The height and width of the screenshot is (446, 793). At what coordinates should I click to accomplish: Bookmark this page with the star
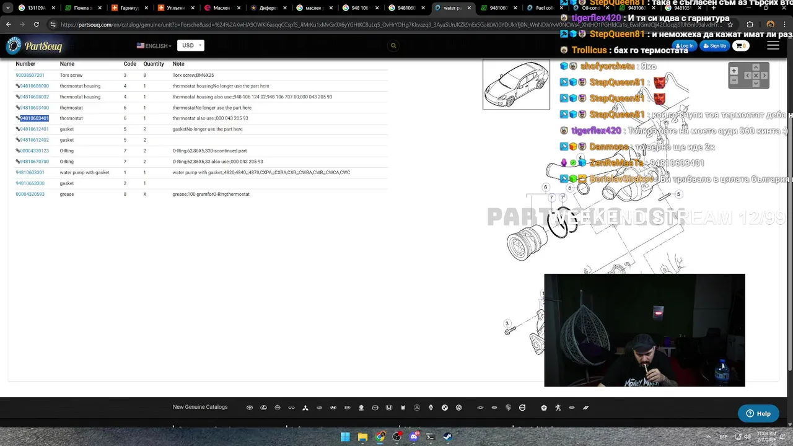(730, 24)
